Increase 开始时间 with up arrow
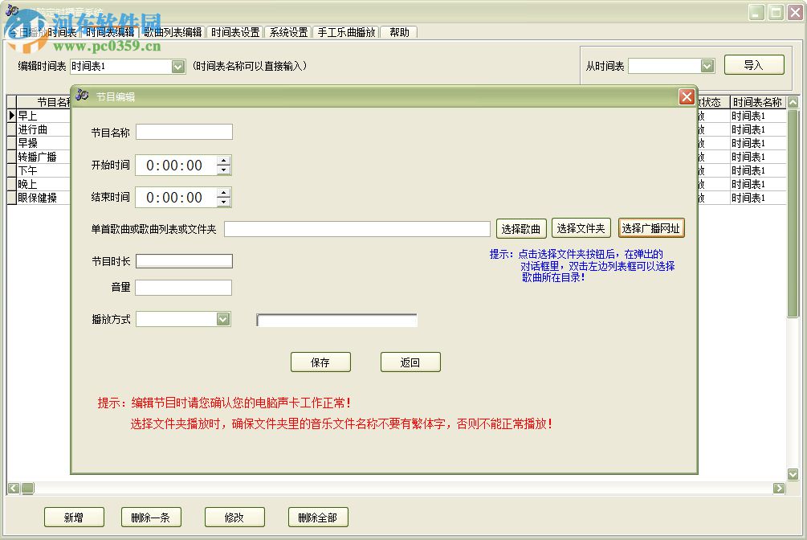The height and width of the screenshot is (540, 807). point(223,160)
